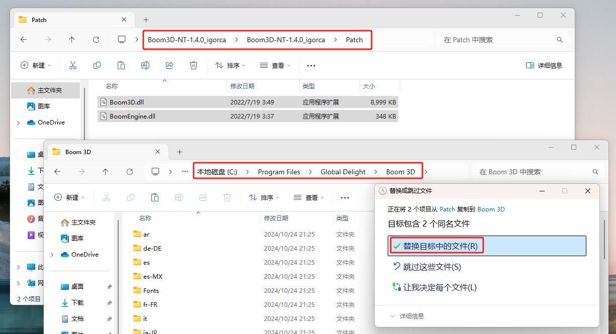The image size is (616, 334).
Task: Expand OneDrive in Patch window navigation pane
Action: click(19, 123)
